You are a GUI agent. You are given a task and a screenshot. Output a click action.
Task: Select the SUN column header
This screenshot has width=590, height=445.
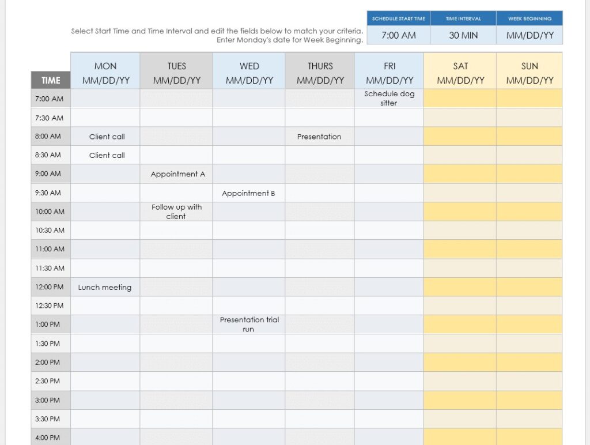(x=530, y=71)
